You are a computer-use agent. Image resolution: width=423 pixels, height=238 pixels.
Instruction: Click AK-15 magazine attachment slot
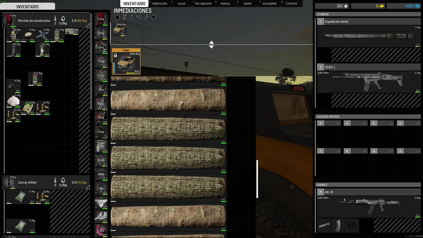pos(338,225)
